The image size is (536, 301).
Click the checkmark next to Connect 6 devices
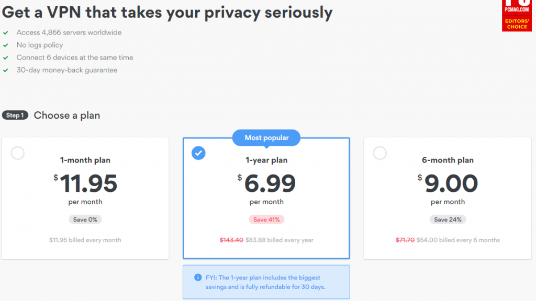pyautogui.click(x=5, y=57)
